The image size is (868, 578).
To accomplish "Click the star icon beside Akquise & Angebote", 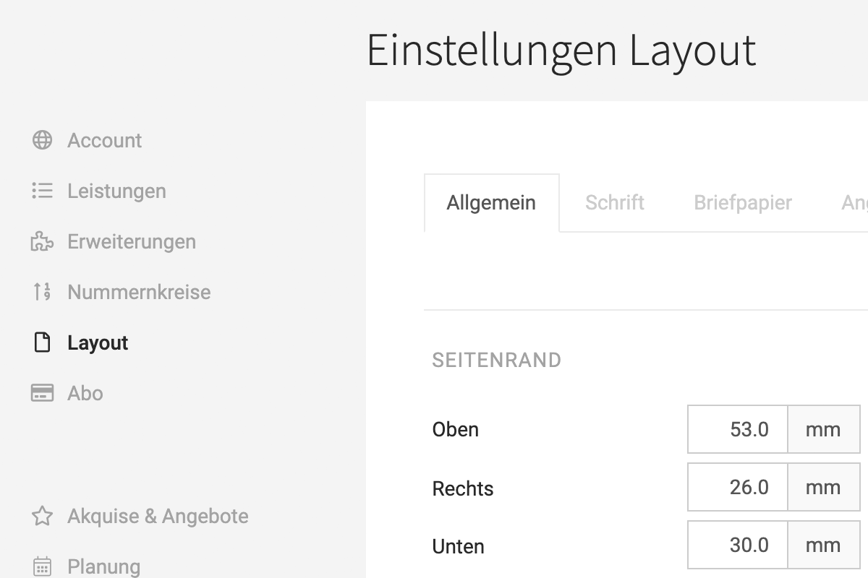I will coord(42,516).
